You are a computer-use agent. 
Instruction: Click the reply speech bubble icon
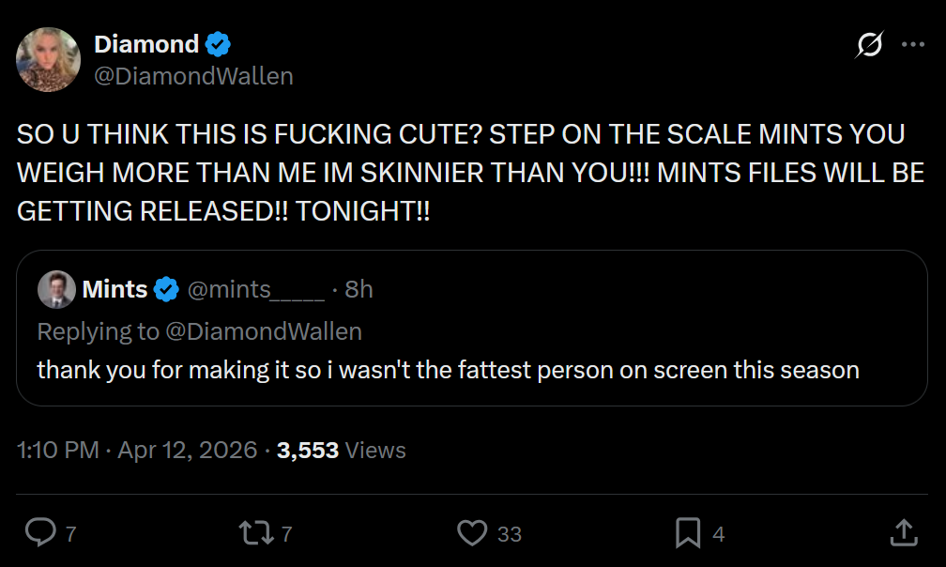39,533
